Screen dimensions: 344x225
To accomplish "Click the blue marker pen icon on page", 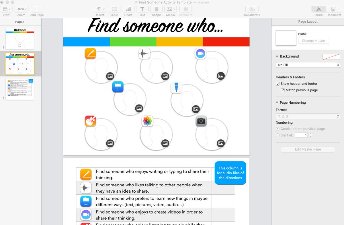I will click(176, 88).
